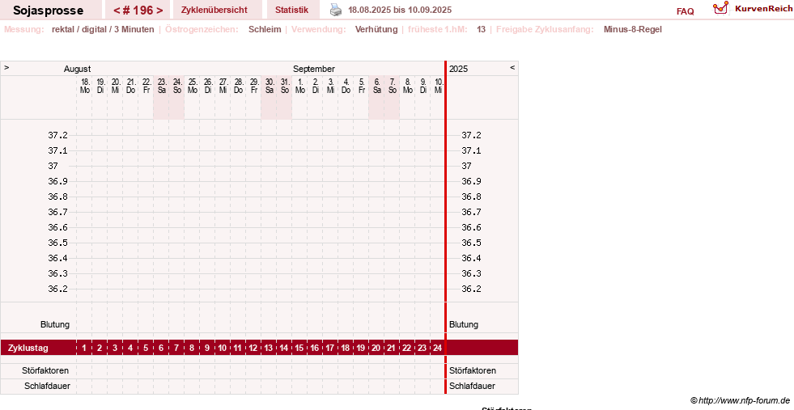Click date column 31. So

[285, 86]
